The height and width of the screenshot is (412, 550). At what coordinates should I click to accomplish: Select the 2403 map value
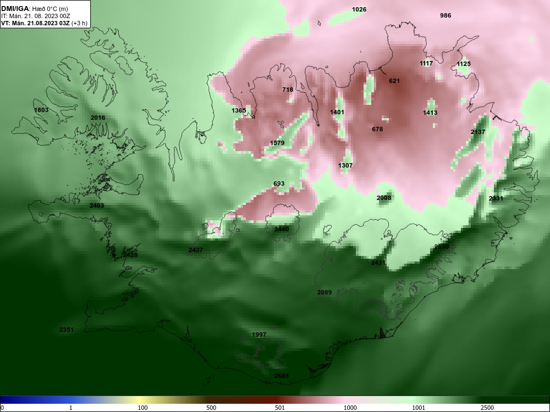(x=97, y=205)
